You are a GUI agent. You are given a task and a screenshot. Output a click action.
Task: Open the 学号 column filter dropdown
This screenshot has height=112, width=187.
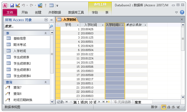78,25
